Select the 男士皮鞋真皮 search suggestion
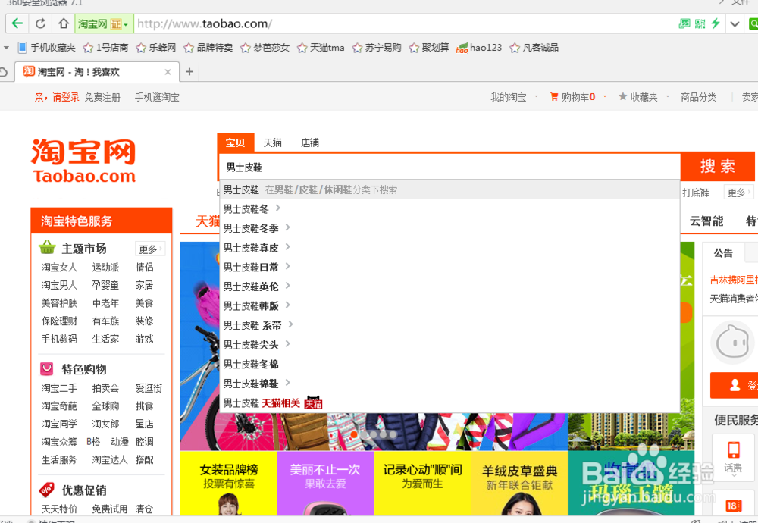 [250, 247]
